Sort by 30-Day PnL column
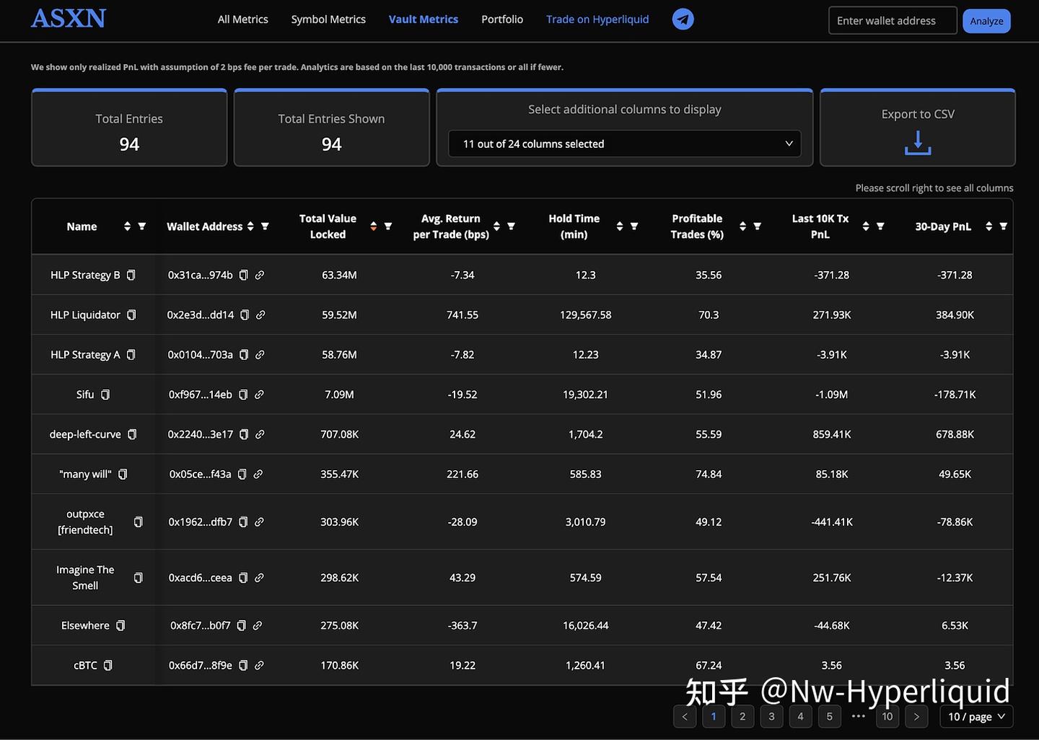Screen dimensions: 1039x740 tap(988, 226)
